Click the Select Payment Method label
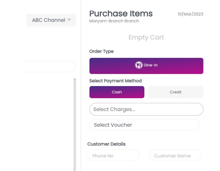 click(115, 81)
